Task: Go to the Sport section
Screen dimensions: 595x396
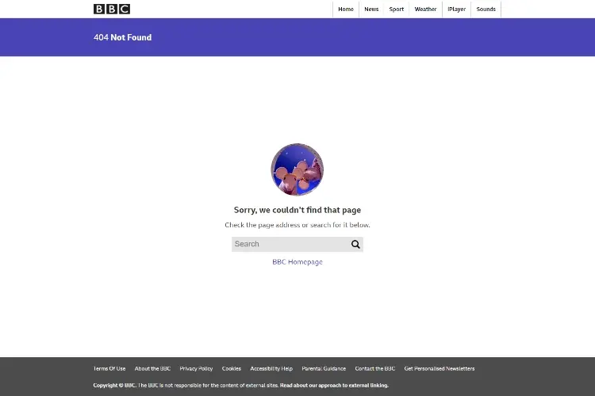Action: [x=396, y=9]
